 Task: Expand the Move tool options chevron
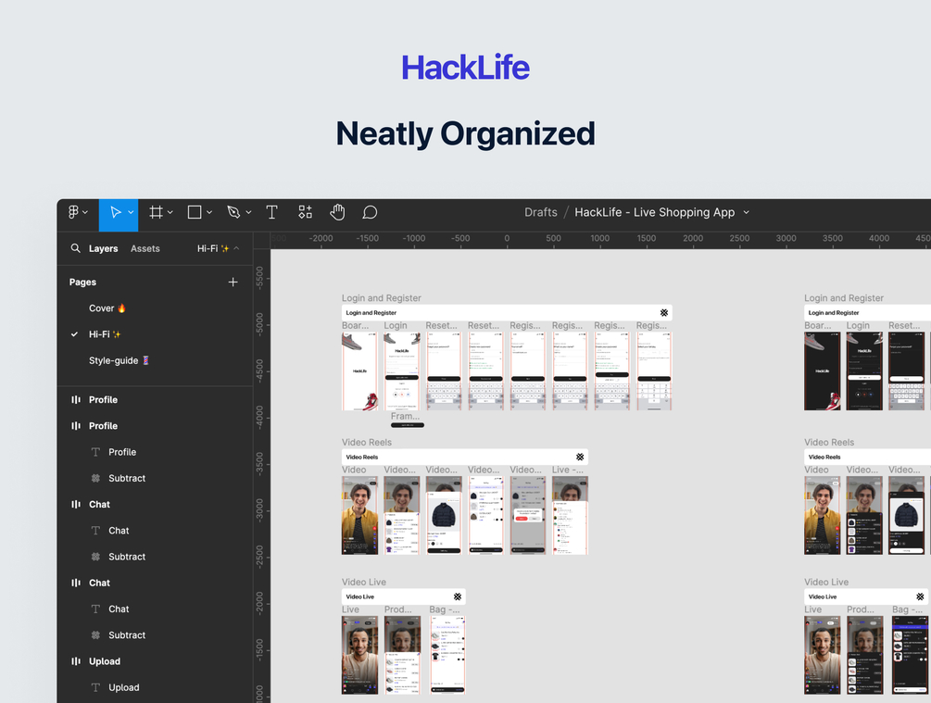point(131,212)
